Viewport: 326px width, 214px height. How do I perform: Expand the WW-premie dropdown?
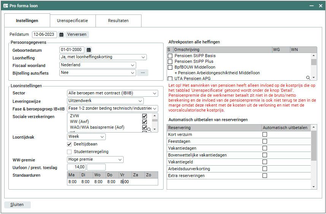(x=95, y=160)
